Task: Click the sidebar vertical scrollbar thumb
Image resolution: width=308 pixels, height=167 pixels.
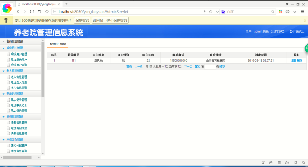Action: (x=43, y=69)
